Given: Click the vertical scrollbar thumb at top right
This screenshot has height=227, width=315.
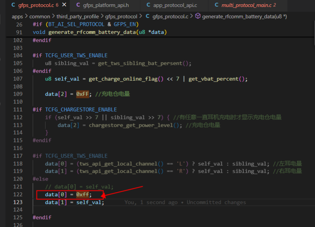Looking at the screenshot, I should [314, 33].
